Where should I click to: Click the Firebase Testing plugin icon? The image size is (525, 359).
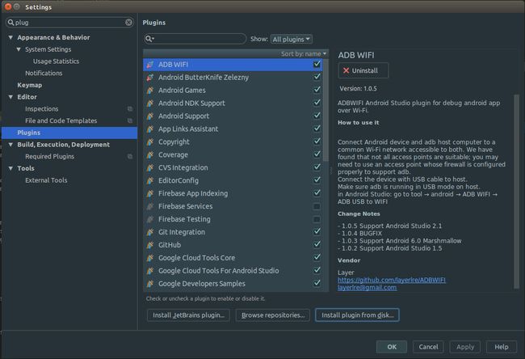150,219
